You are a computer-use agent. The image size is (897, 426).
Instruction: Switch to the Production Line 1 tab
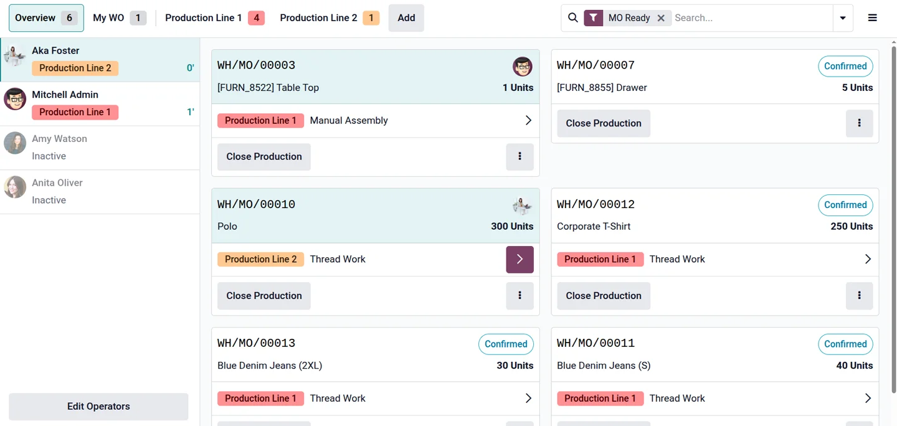point(214,18)
